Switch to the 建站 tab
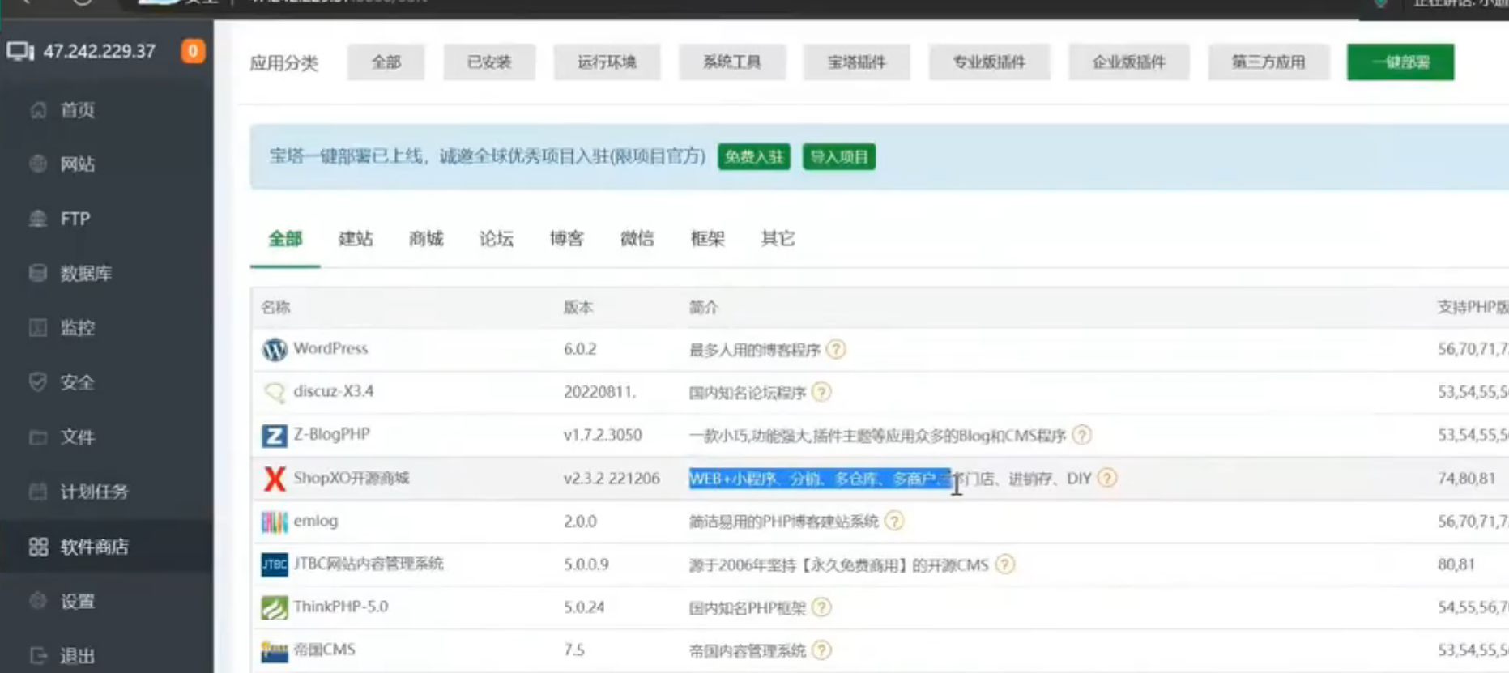Viewport: 1509px width, 673px height. pos(356,239)
